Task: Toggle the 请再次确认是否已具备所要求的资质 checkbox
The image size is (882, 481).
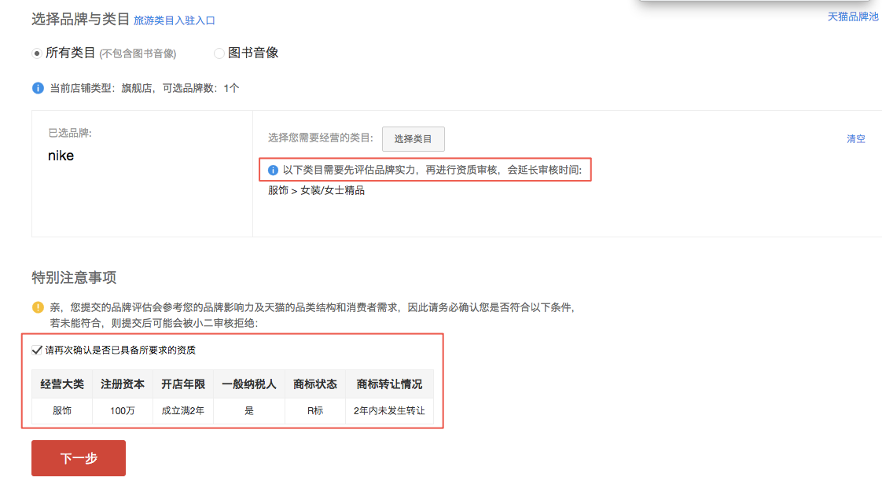Action: click(x=37, y=350)
